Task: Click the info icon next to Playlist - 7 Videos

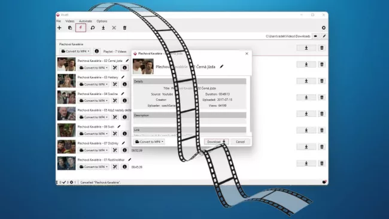Action: (x=97, y=51)
